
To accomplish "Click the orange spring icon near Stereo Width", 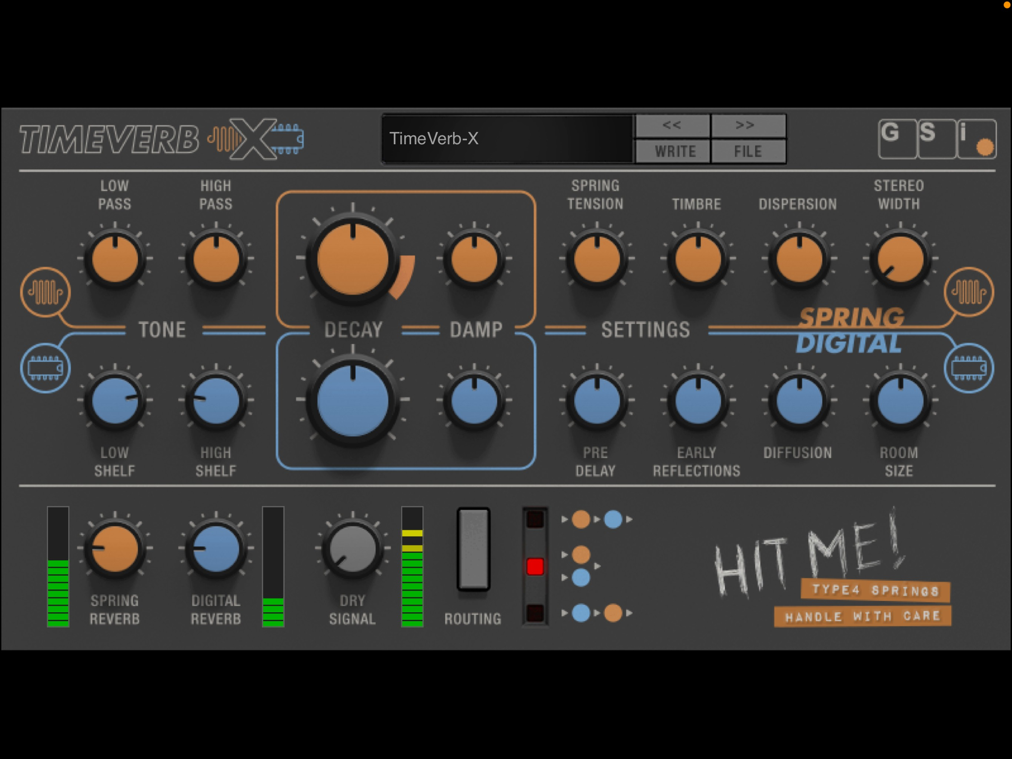I will [969, 292].
